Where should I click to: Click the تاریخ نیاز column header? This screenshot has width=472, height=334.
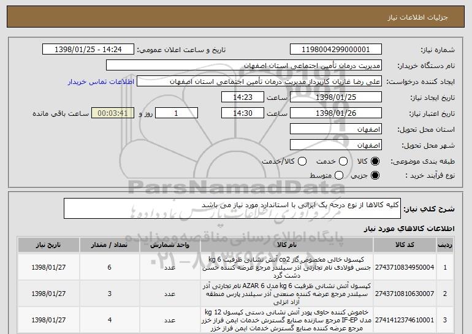click(48, 245)
